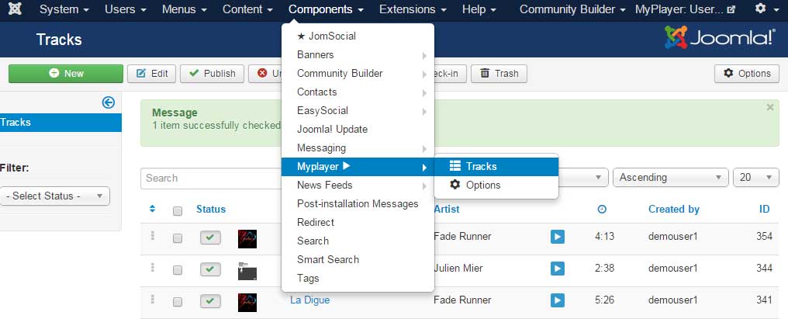
Task: Choose Options in Myplayer submenu
Action: tap(496, 186)
